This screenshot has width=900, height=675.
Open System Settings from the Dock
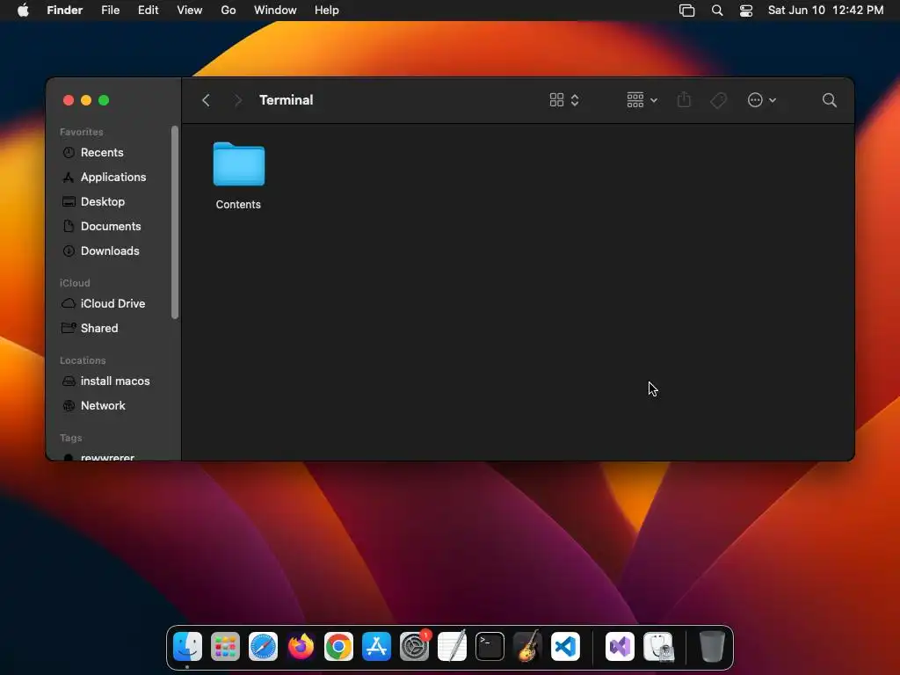[415, 647]
